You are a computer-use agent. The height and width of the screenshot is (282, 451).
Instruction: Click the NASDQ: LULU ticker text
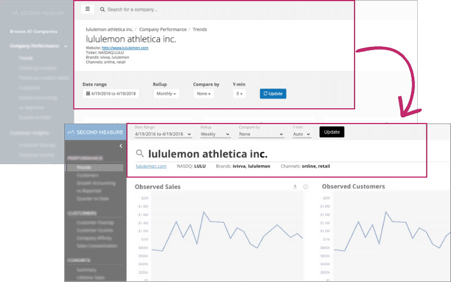coord(191,166)
